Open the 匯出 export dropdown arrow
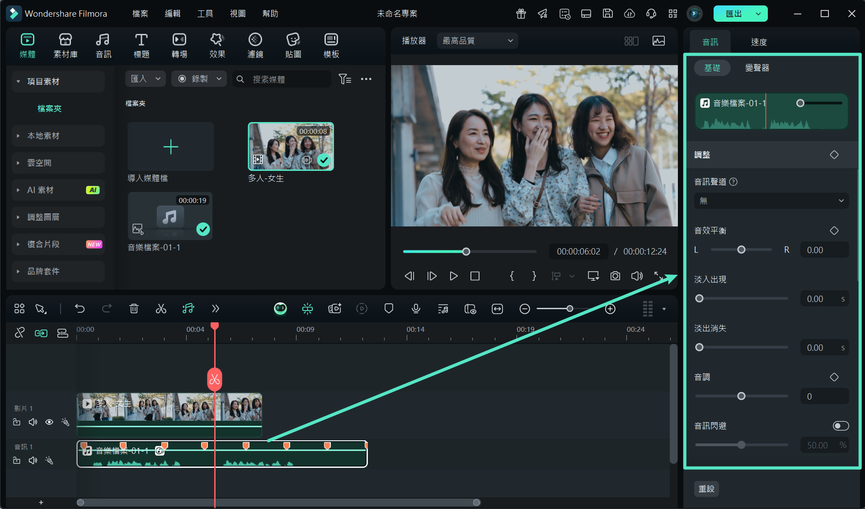This screenshot has height=509, width=865. coord(758,14)
